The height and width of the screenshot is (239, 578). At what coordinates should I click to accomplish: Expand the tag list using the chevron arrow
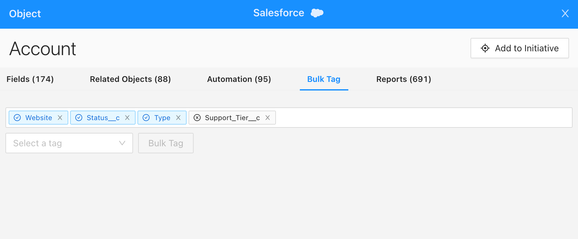[122, 143]
